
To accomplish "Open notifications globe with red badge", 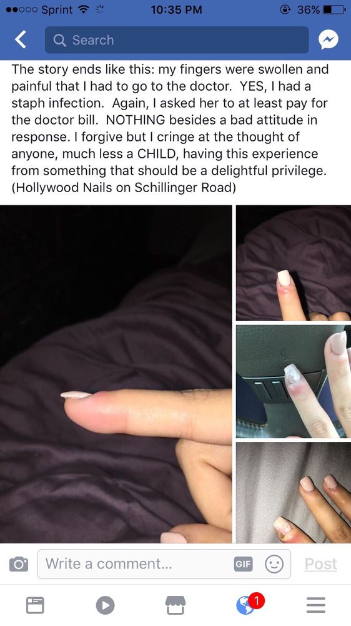I will click(x=249, y=603).
